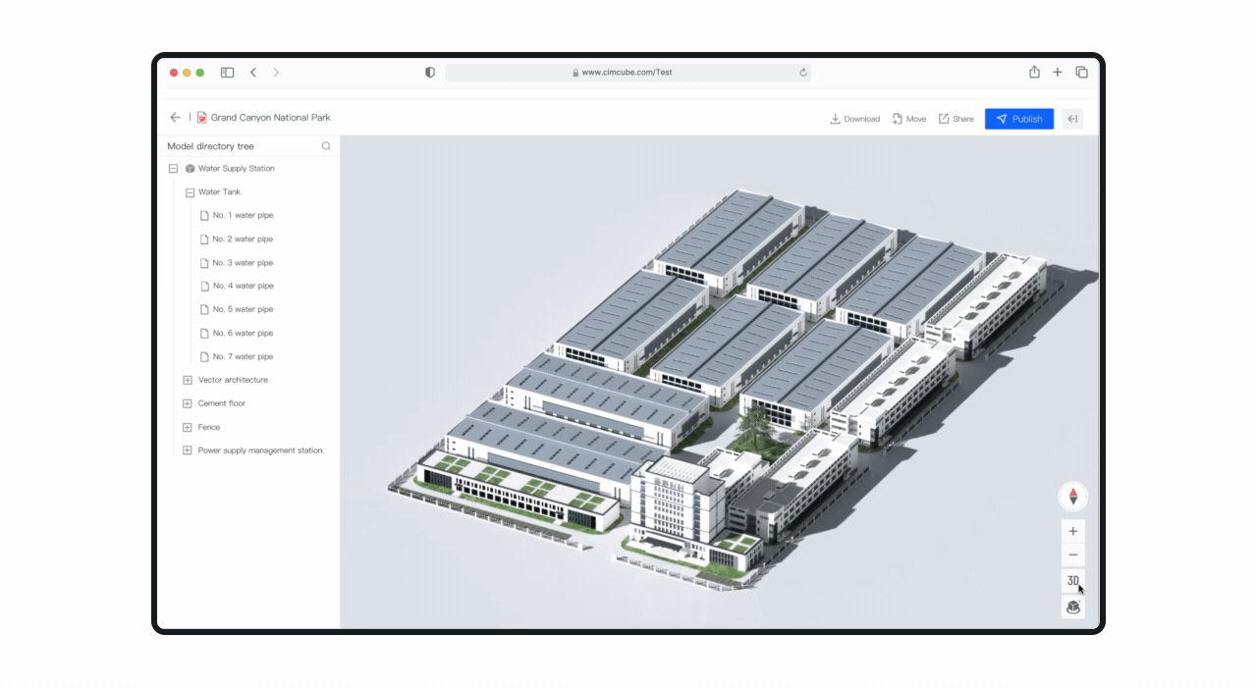Select the Fence label
Screen dimensions: 1257x688
209,427
